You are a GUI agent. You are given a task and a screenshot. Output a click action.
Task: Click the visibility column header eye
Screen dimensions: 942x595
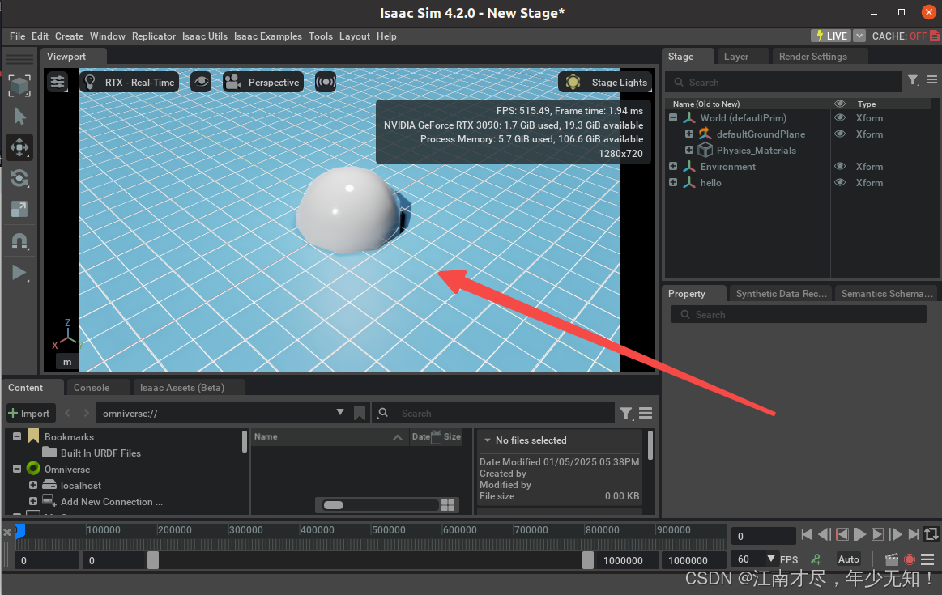[840, 104]
